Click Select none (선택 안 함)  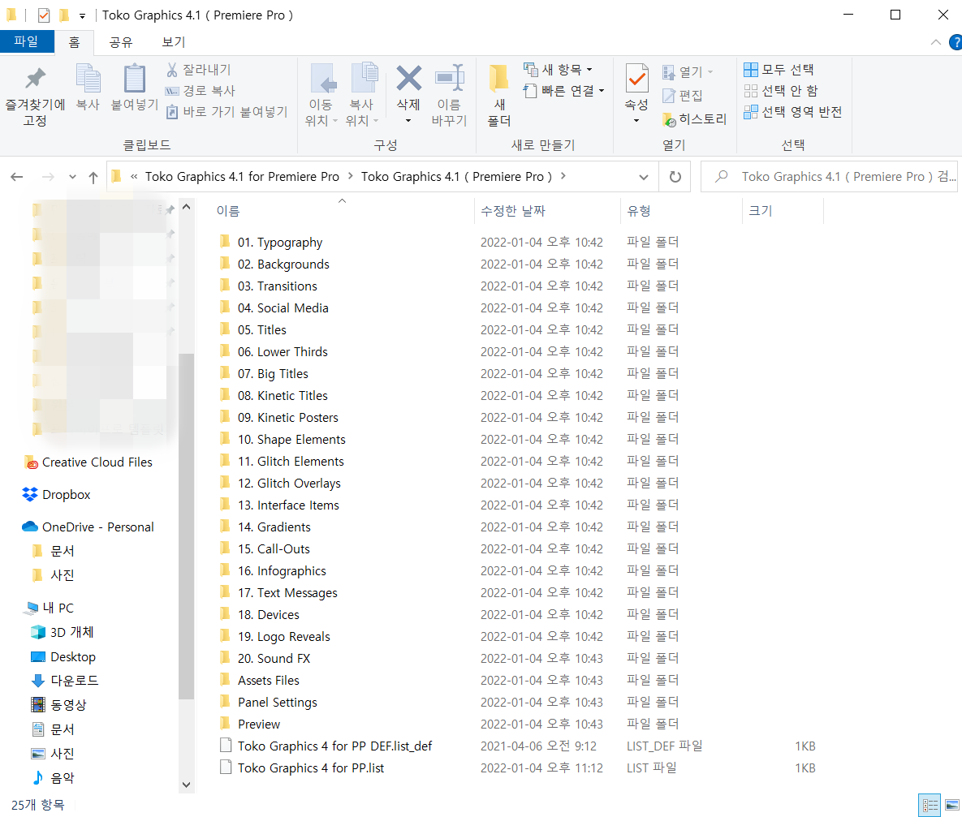coord(781,91)
